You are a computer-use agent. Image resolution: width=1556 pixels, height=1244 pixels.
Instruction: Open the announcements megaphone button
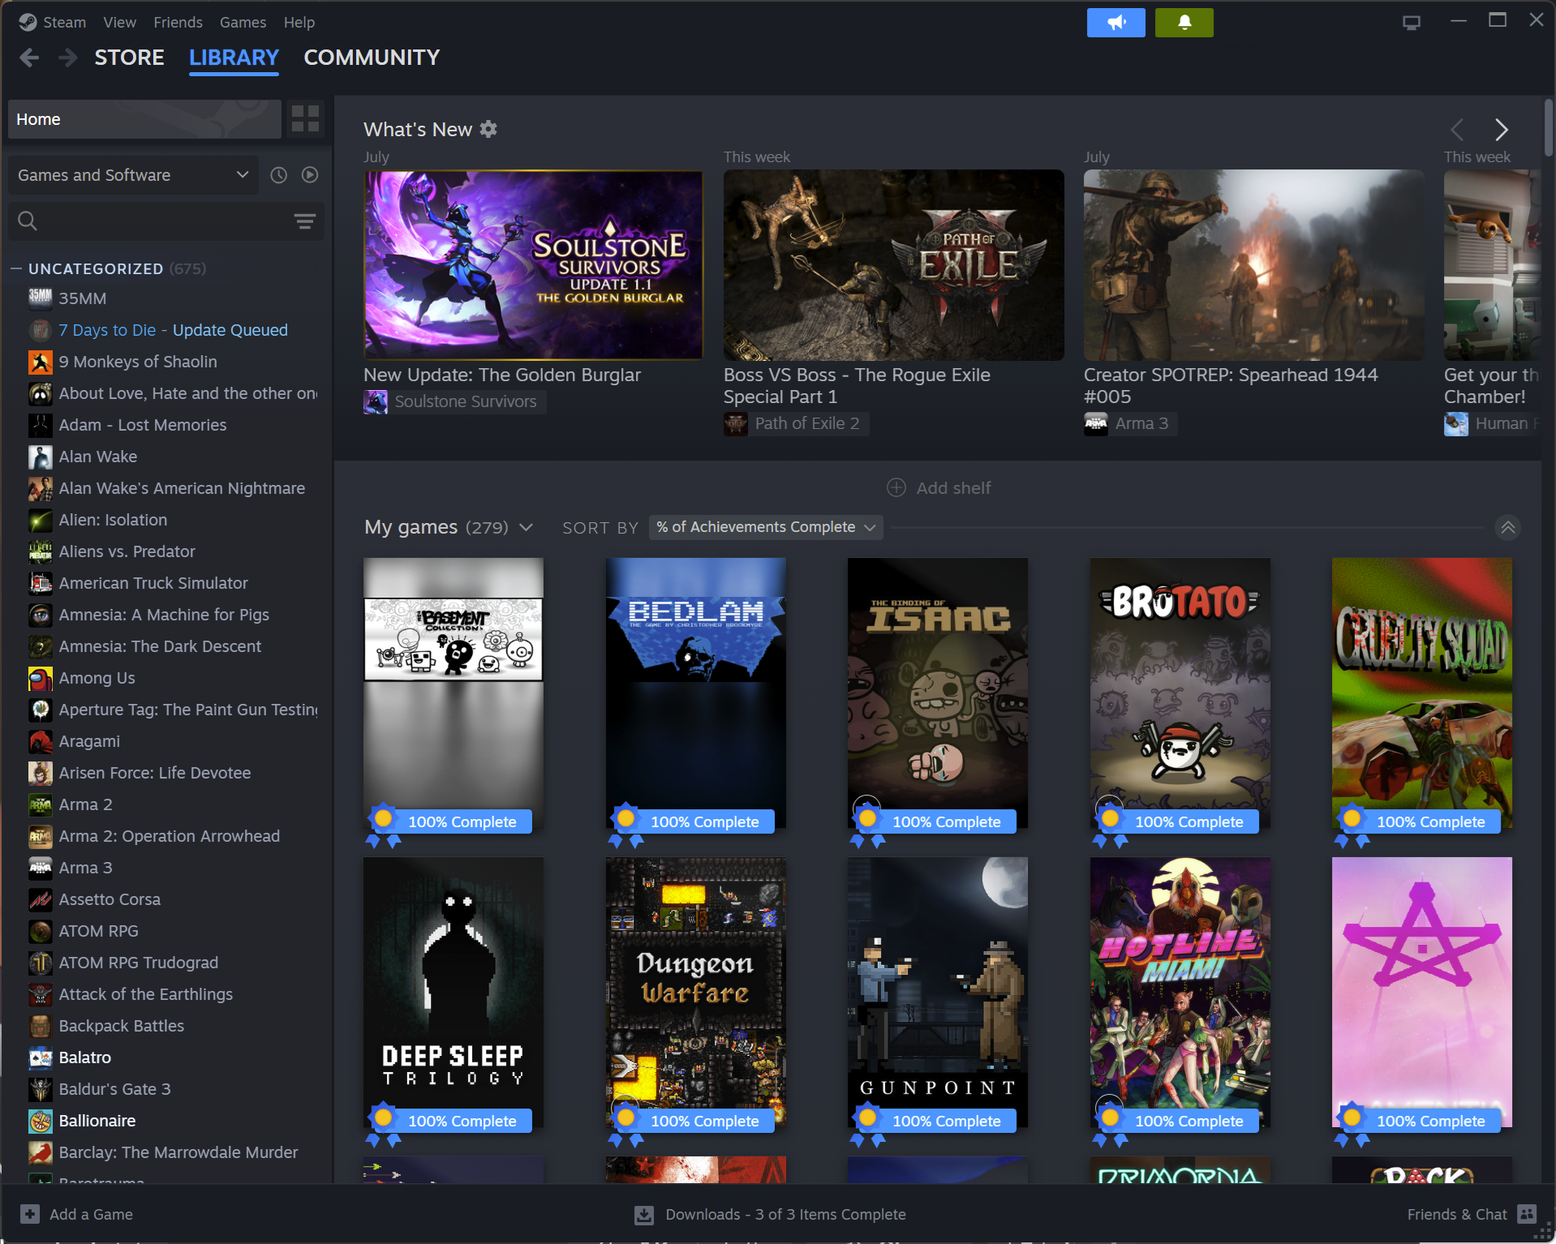pyautogui.click(x=1115, y=23)
